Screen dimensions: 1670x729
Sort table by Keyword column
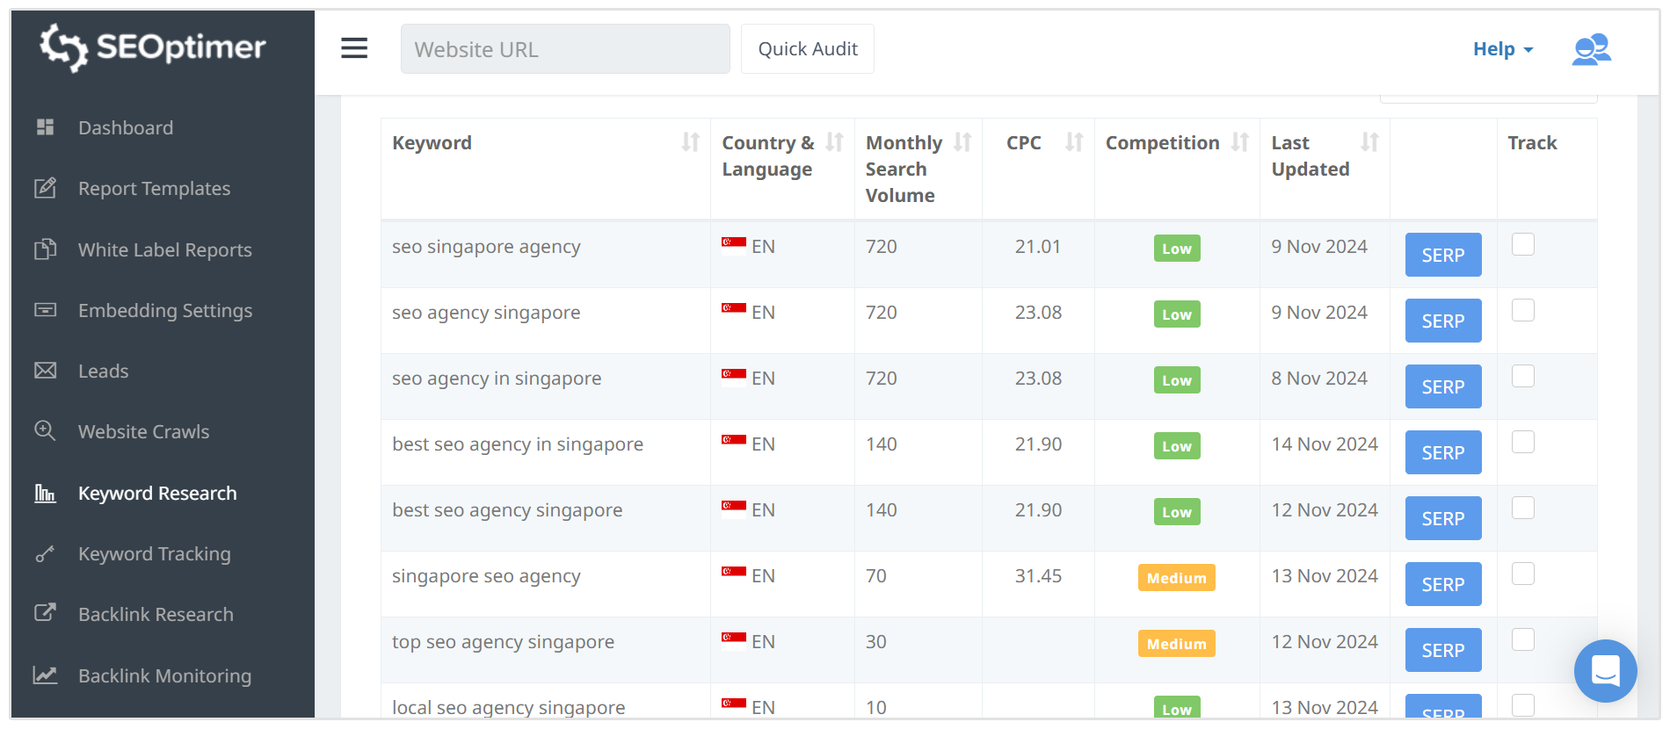[x=691, y=142]
